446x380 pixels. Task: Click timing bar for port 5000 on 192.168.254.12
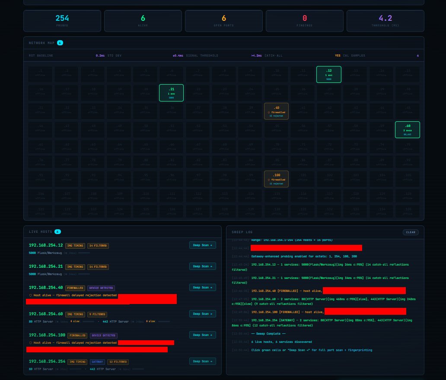[x=84, y=253]
